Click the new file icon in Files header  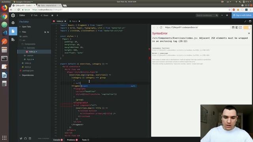click(45, 32)
